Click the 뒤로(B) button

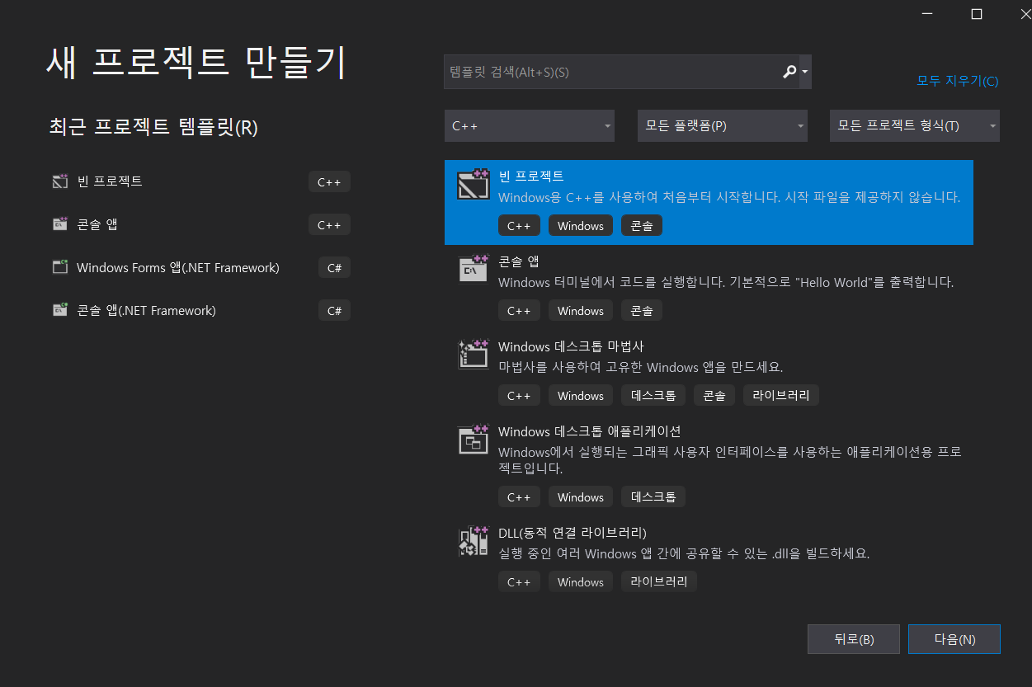coord(854,639)
